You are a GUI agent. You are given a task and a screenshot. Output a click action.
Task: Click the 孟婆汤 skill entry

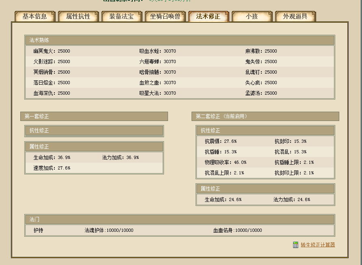[x=261, y=93]
